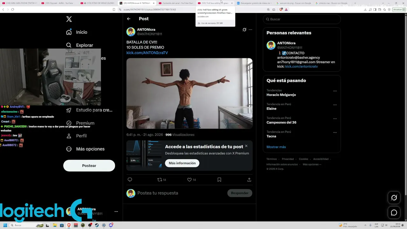Open more options for Elaine trend
The image size is (407, 229).
[335, 105]
